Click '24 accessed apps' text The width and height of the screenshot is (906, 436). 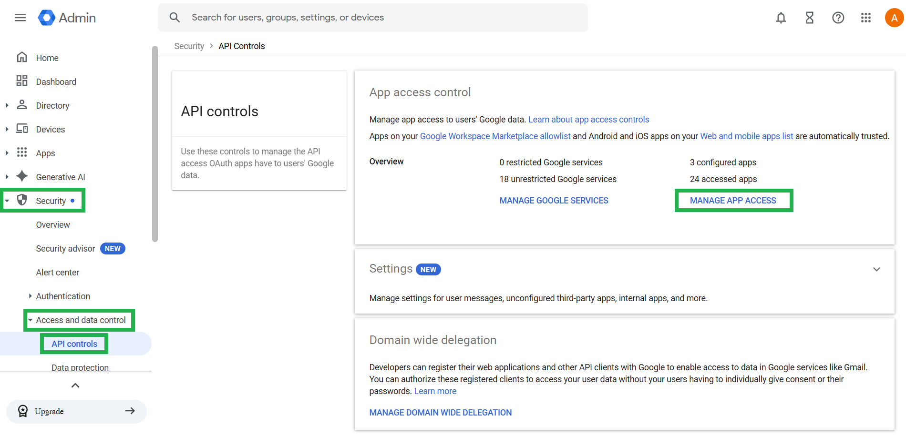[723, 179]
